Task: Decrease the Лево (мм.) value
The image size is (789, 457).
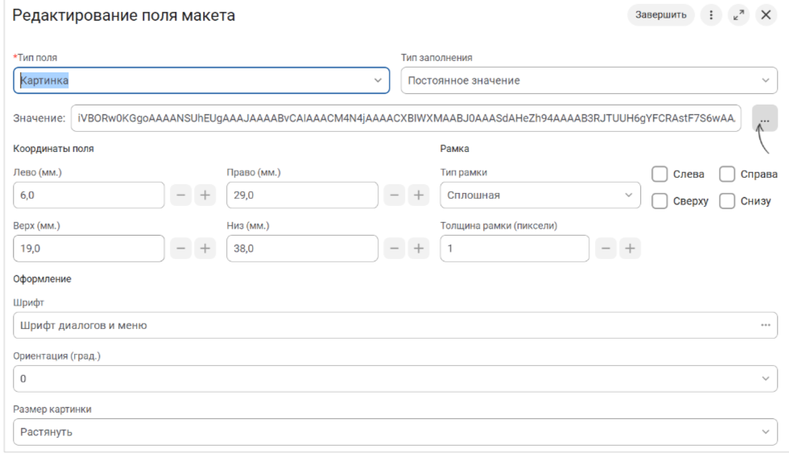Action: (x=180, y=195)
